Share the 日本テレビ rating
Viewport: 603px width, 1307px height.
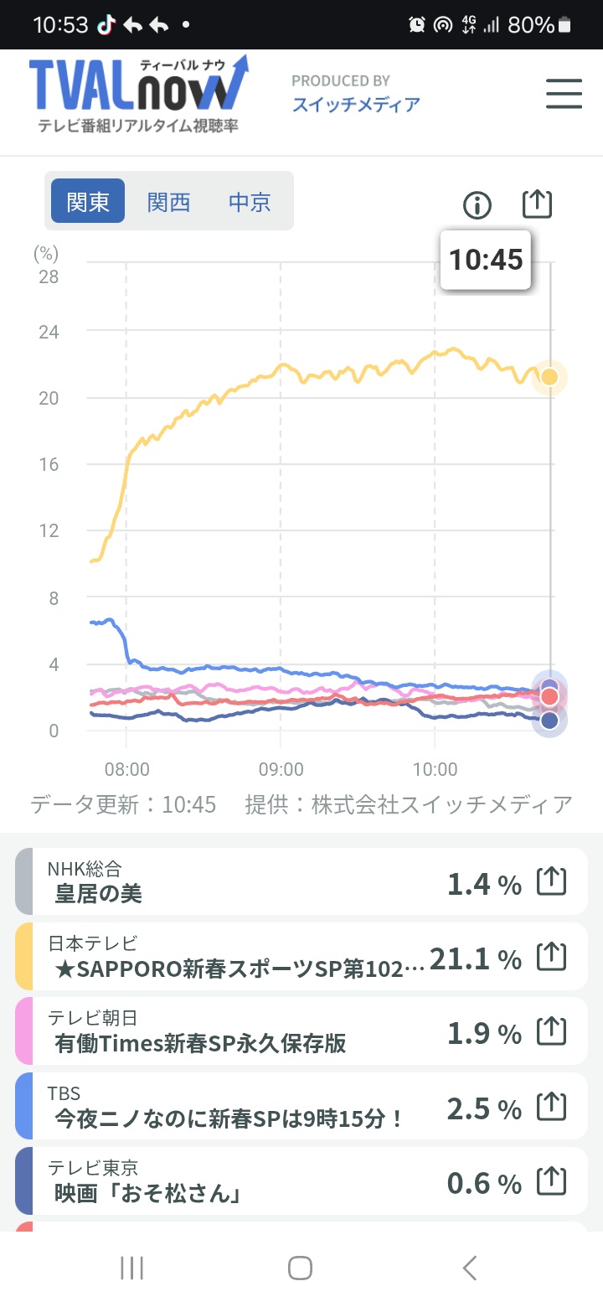(x=551, y=956)
